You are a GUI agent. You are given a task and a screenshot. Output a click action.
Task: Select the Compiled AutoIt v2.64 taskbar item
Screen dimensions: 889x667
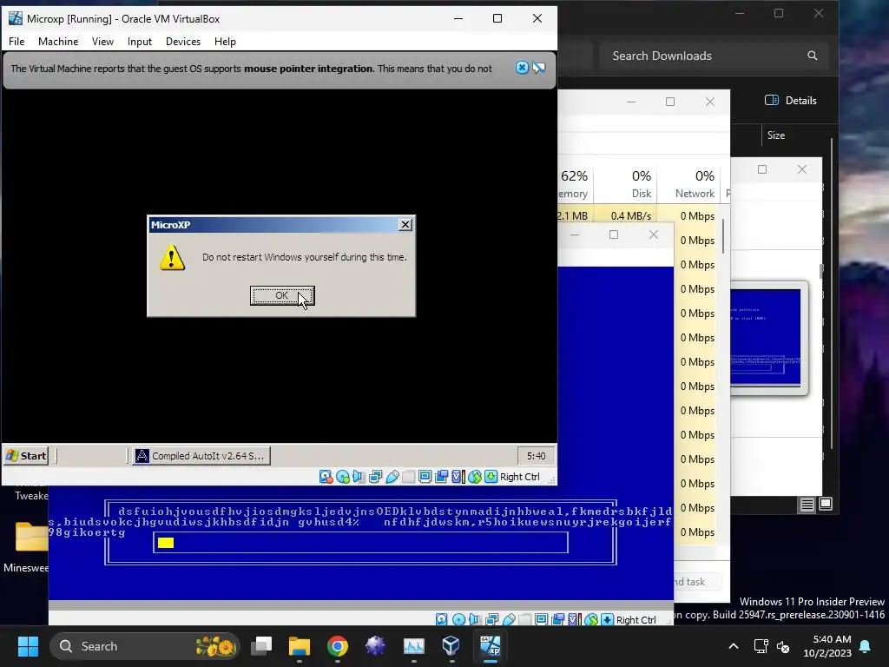(x=201, y=455)
